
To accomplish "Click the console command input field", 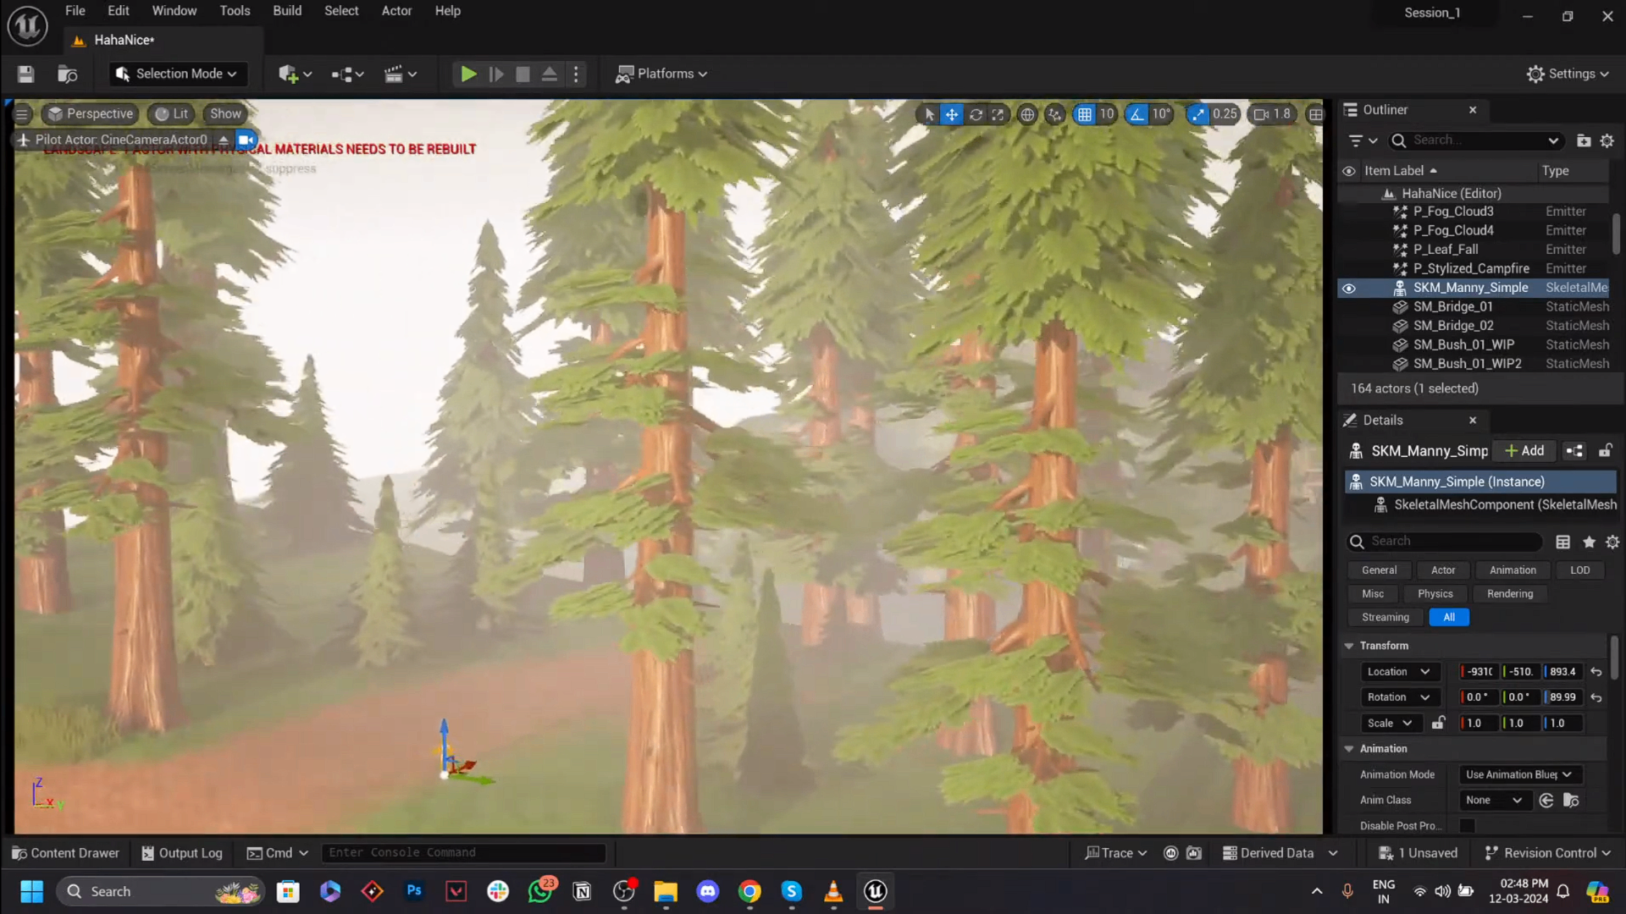I will coord(464,852).
